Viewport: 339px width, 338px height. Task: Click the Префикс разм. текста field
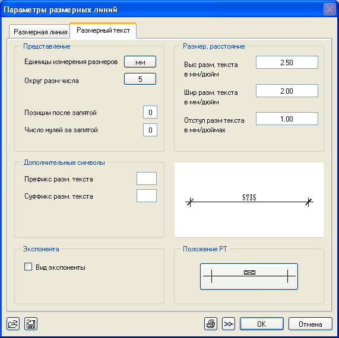[x=147, y=178]
